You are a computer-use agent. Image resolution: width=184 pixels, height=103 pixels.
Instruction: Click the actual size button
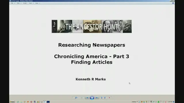coord(82,98)
